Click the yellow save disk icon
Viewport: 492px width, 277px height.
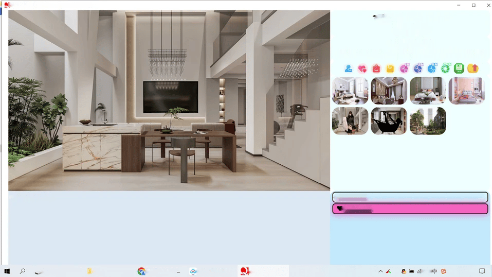tap(390, 68)
